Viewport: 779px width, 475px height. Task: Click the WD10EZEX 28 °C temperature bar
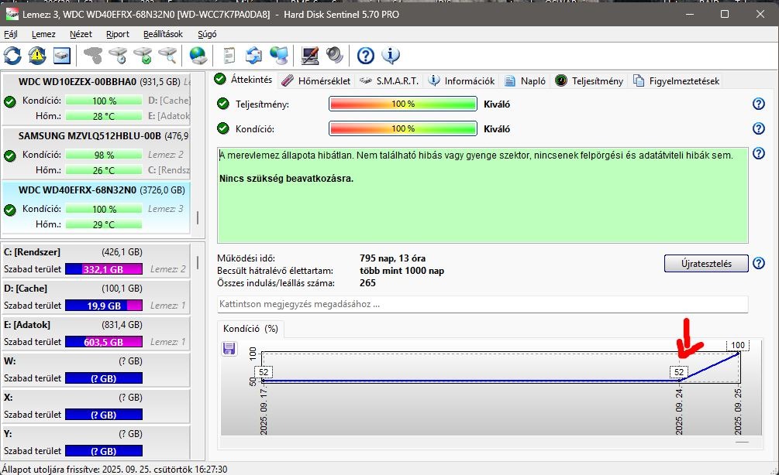click(x=104, y=116)
